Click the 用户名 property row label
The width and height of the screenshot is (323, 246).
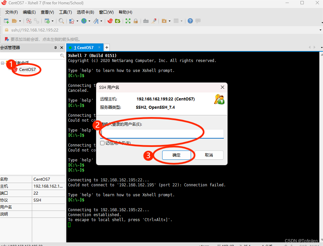pos(6,207)
